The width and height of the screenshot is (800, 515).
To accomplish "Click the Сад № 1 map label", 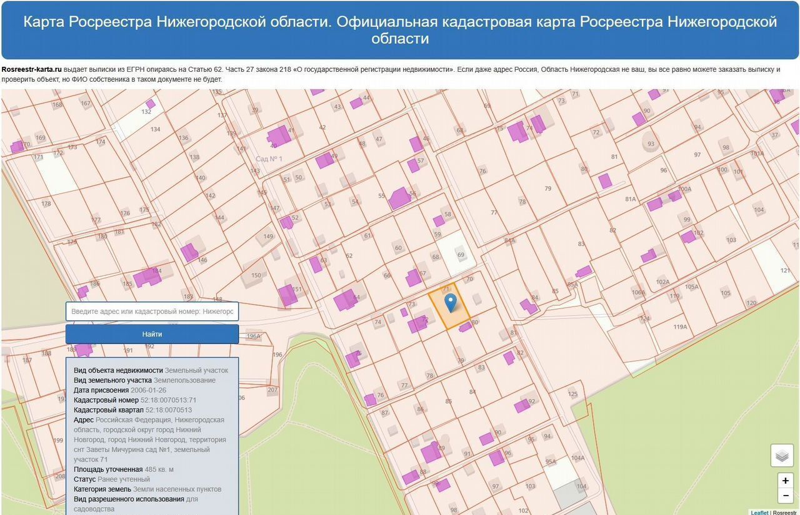I will click(x=269, y=159).
